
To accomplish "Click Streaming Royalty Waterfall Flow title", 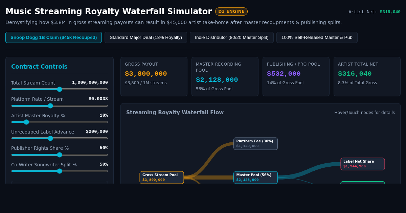I will pos(175,113).
